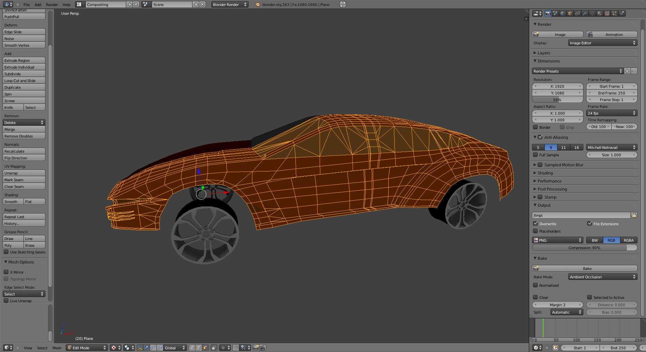Open the Object constraints chain tab

[x=577, y=13]
